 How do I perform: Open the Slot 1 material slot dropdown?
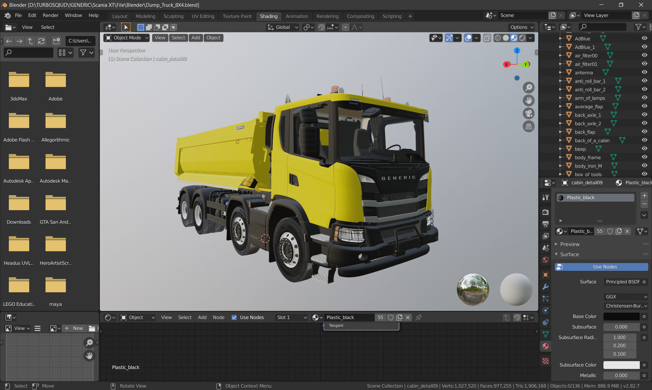pos(292,317)
